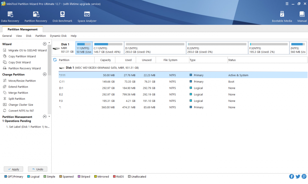
Task: Apply the pending operation
Action: tap(13, 169)
